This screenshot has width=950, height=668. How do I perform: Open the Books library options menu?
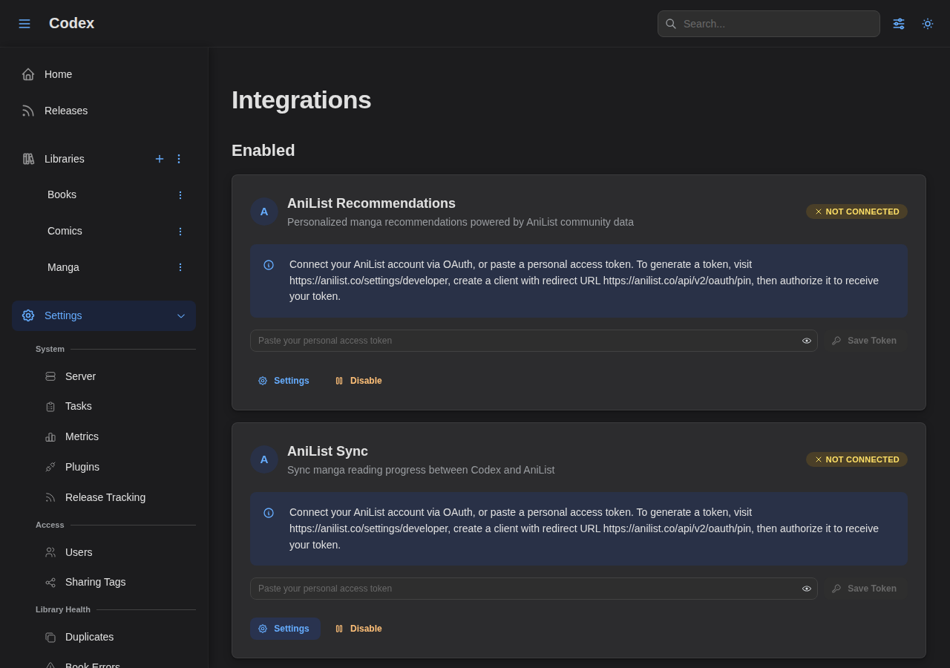[x=180, y=195]
